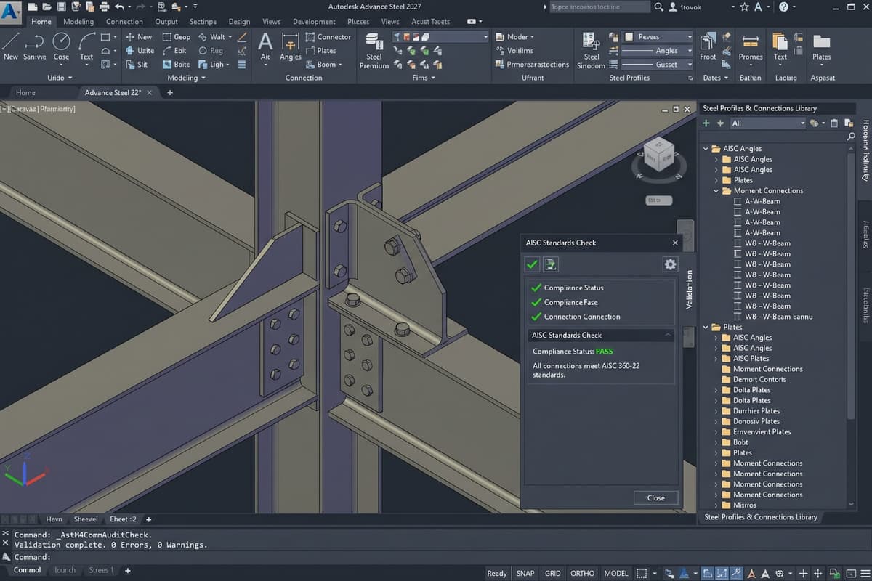
Task: Open the Pevees dropdown in Steel Profiles
Action: pyautogui.click(x=658, y=37)
